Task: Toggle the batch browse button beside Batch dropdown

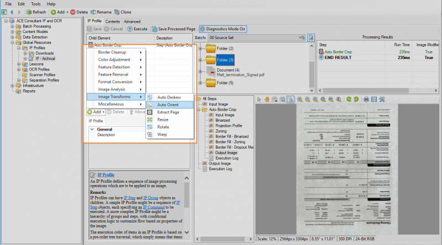Action: tap(311, 38)
